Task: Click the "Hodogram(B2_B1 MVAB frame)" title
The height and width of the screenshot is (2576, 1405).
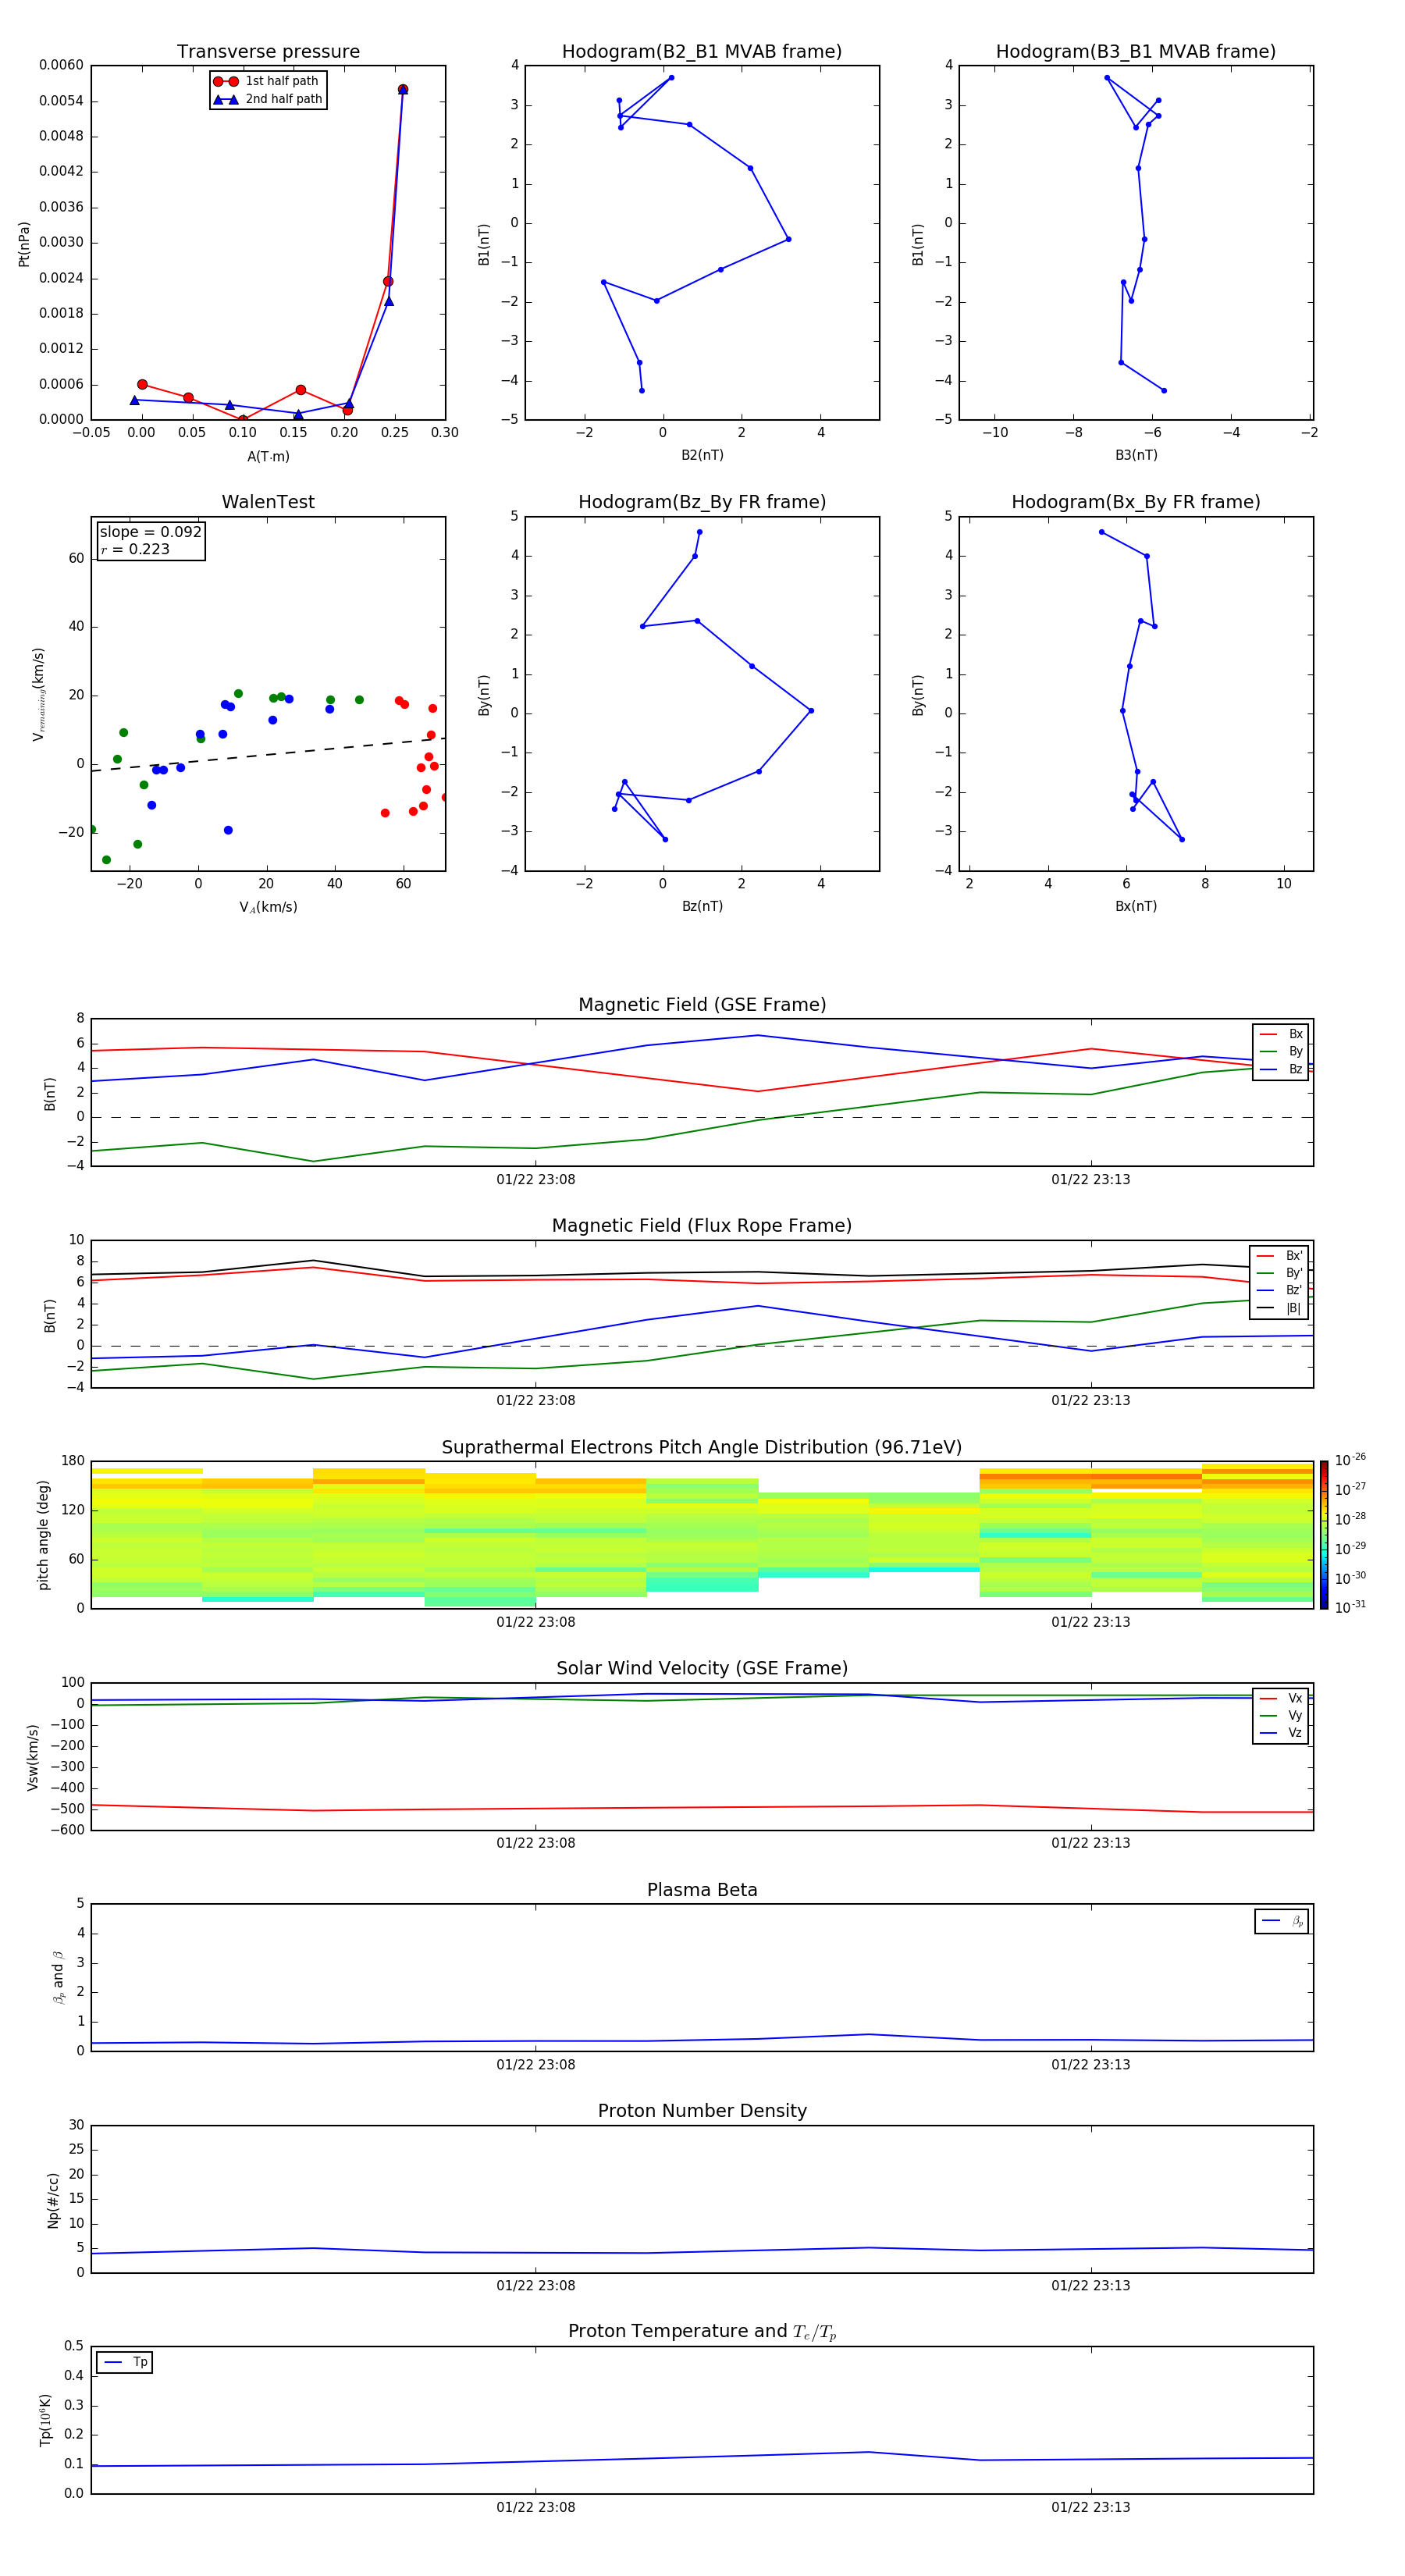Action: [x=702, y=52]
